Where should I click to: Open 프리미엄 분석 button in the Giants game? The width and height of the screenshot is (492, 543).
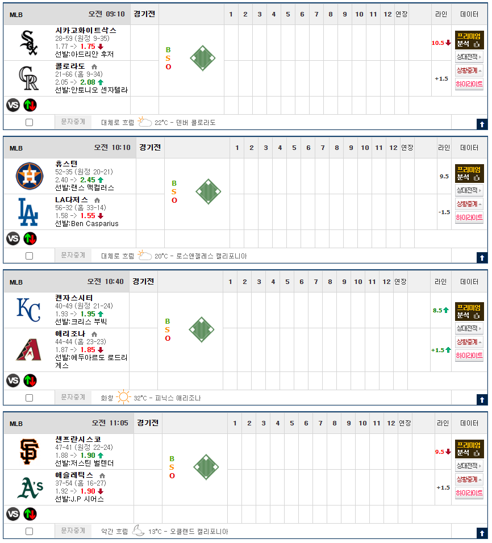point(469,449)
